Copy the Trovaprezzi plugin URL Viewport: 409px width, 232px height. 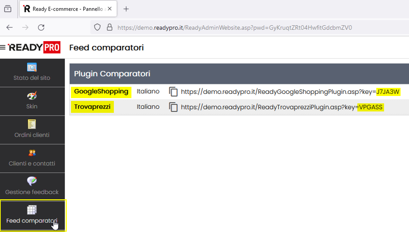[x=173, y=107]
